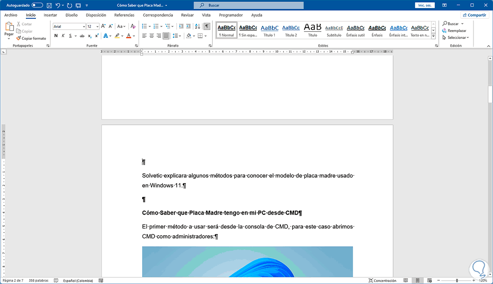Viewport: 493px width, 284px height.
Task: Redo the last action
Action: (69, 5)
